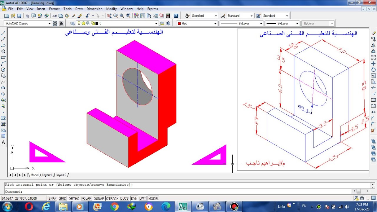Activate the Pan Realtime hand icon

109,16
